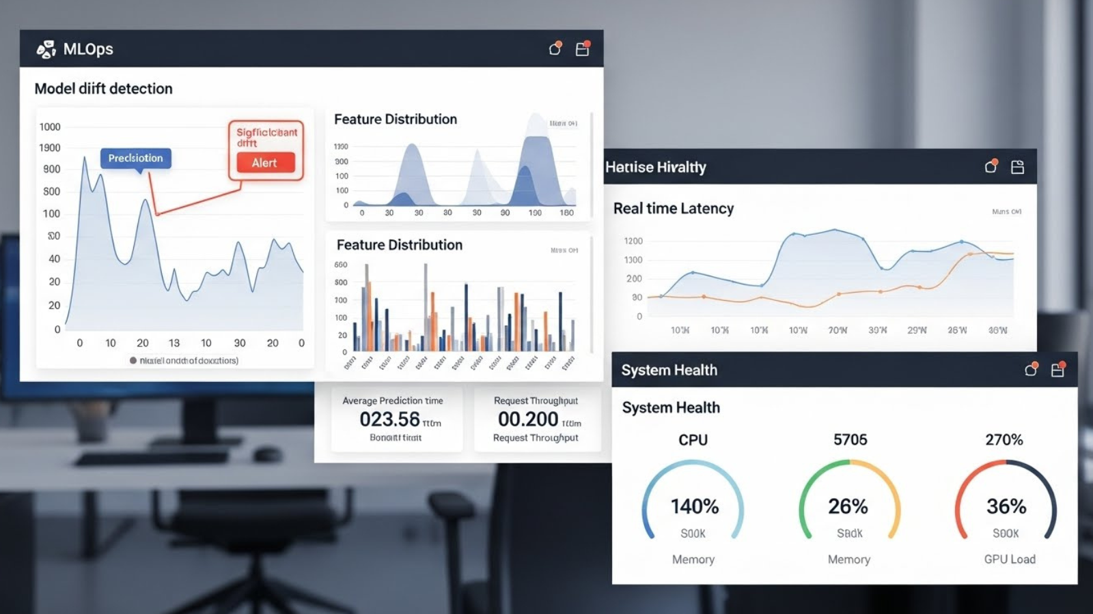Toggle the Precision series badge on the drift chart
1093x614 pixels.
(x=135, y=158)
